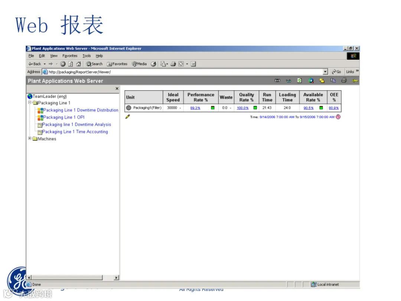Click the Back navigation button
Viewport: 401px width, 301px height.
(35, 64)
